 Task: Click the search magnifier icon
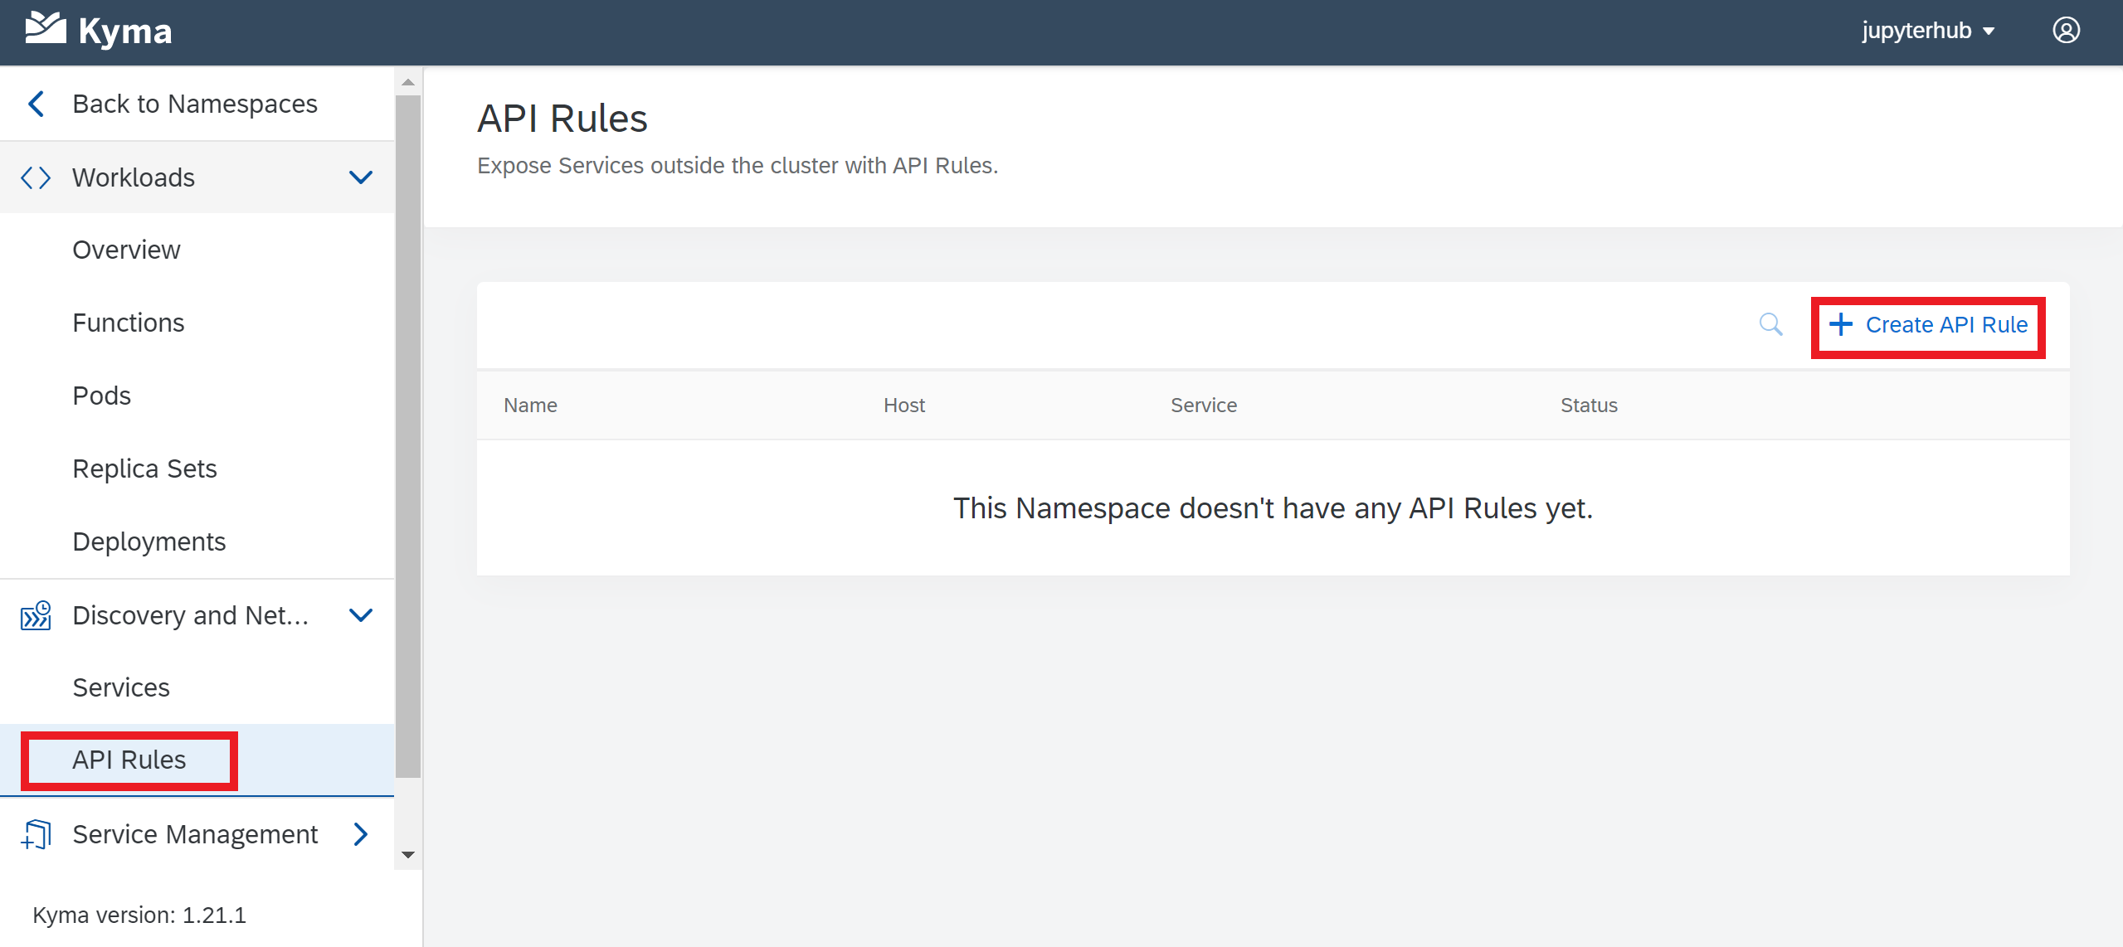tap(1770, 324)
